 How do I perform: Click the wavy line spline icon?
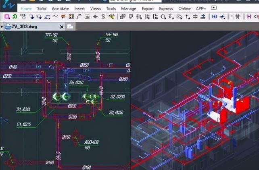tap(55, 16)
